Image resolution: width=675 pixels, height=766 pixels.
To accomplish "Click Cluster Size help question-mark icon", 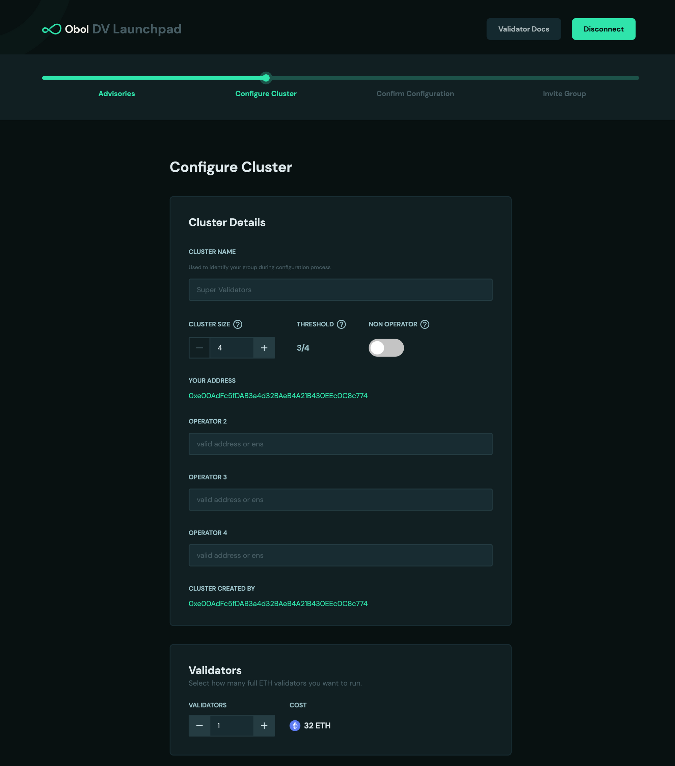I will click(x=238, y=324).
